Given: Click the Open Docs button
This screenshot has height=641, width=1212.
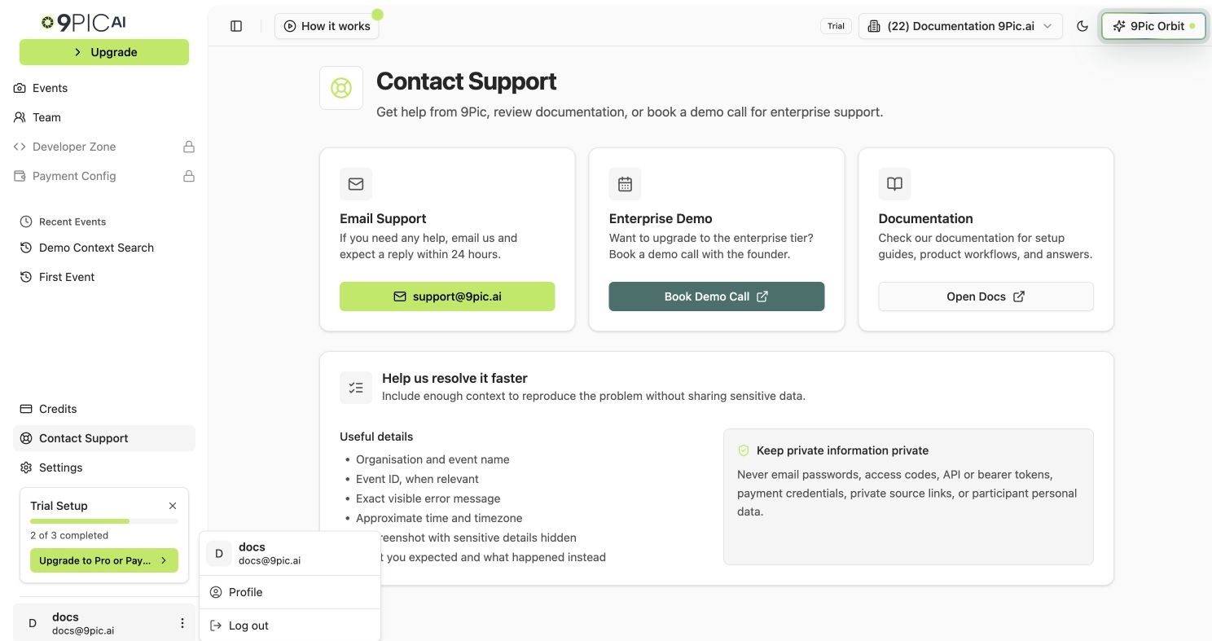Looking at the screenshot, I should point(986,296).
